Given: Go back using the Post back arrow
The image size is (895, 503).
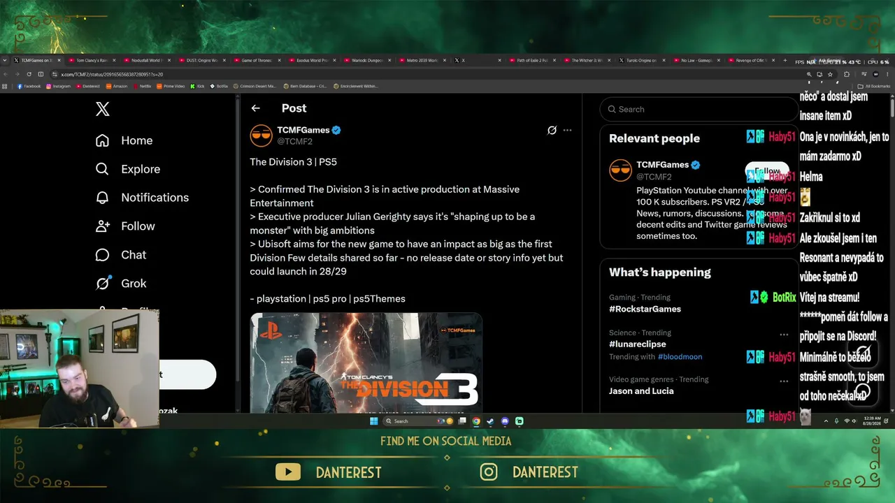Looking at the screenshot, I should click(x=255, y=108).
